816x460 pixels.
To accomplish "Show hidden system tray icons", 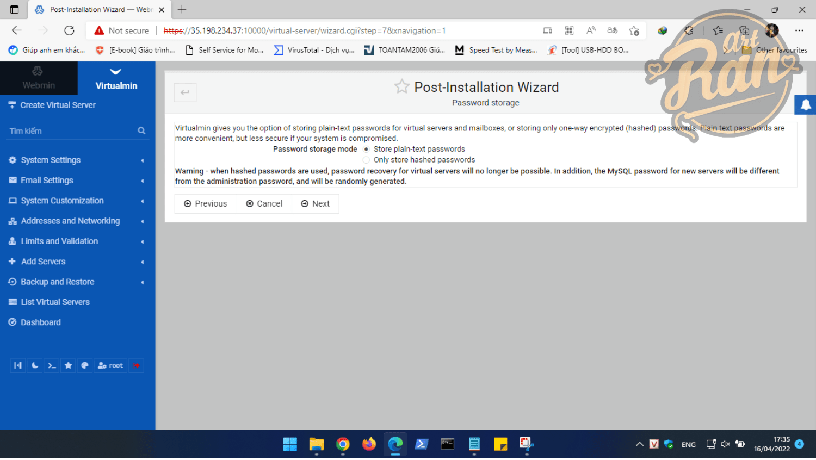I will pyautogui.click(x=640, y=445).
